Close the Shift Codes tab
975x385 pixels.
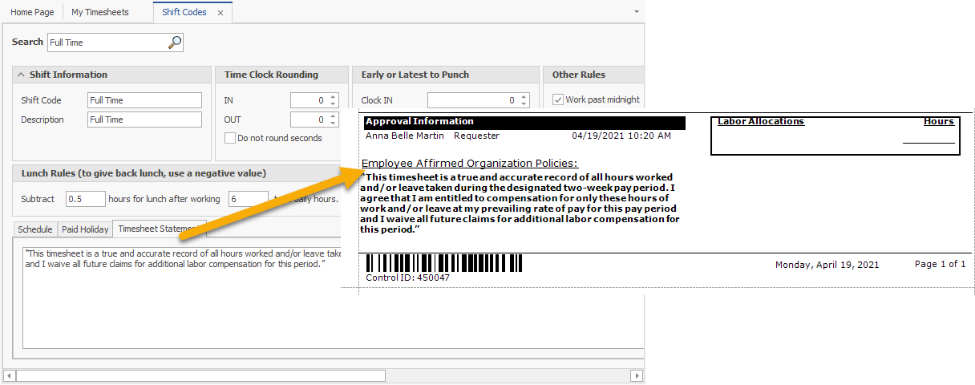point(220,13)
